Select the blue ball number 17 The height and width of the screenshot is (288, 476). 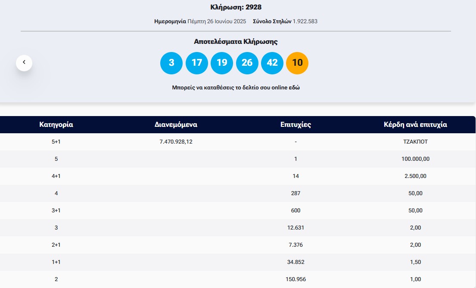click(197, 63)
